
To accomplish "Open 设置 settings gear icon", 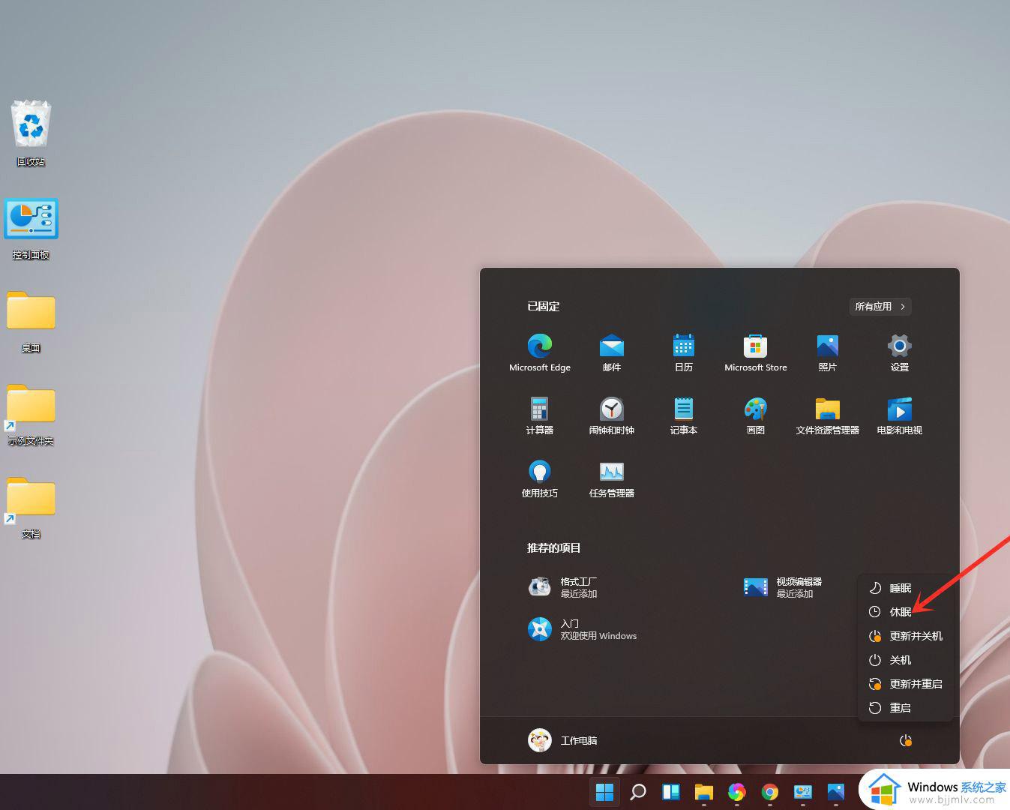I will tap(900, 352).
